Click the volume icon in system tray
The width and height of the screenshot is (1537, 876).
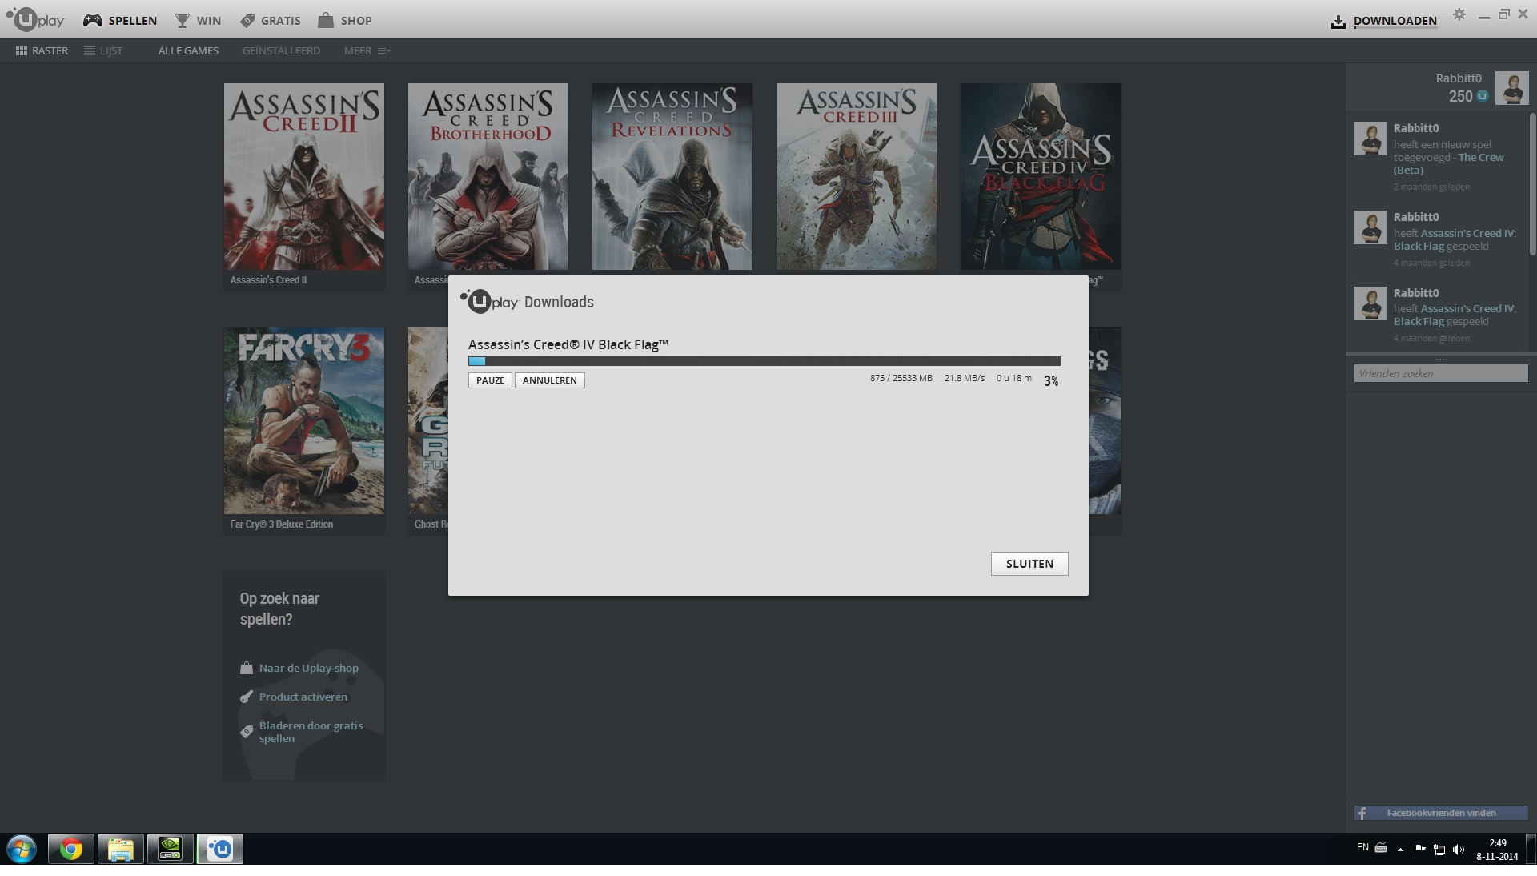click(x=1458, y=850)
